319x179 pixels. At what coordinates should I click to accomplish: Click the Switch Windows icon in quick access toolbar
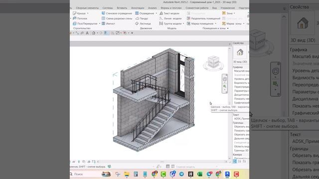pyautogui.click(x=118, y=33)
